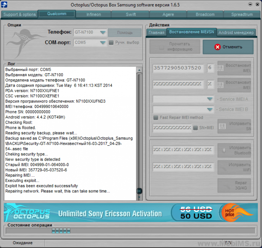The height and width of the screenshot is (248, 262).
Task: Click log line 'Android version: 4.4.2 (KOT49H)'
Action: pyautogui.click(x=35, y=117)
